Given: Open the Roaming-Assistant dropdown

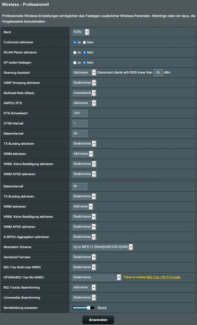Looking at the screenshot, I should coord(84,72).
